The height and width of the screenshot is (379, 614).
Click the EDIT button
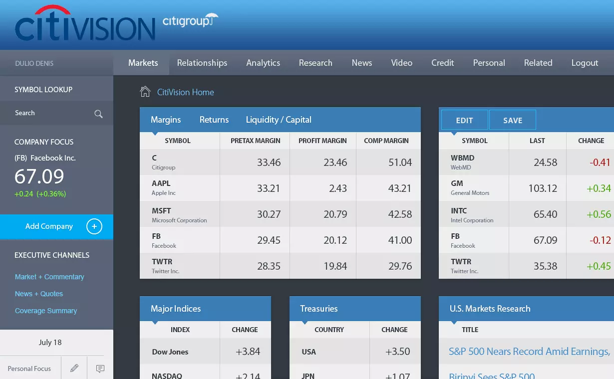tap(465, 120)
